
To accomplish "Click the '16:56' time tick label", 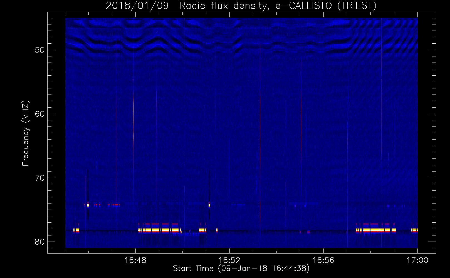I will click(323, 260).
